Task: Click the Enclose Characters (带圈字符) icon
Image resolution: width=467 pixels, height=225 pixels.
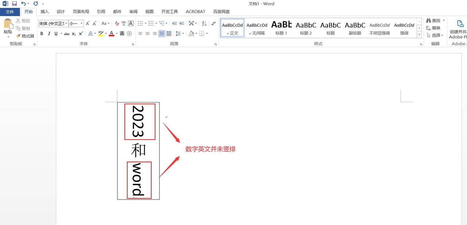Action: tap(129, 33)
